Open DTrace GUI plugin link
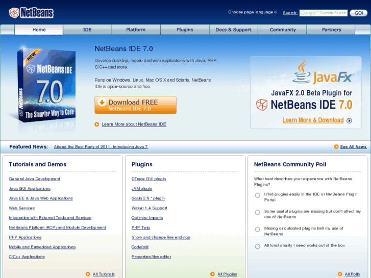Screen dimensions: 371x278 (149, 179)
